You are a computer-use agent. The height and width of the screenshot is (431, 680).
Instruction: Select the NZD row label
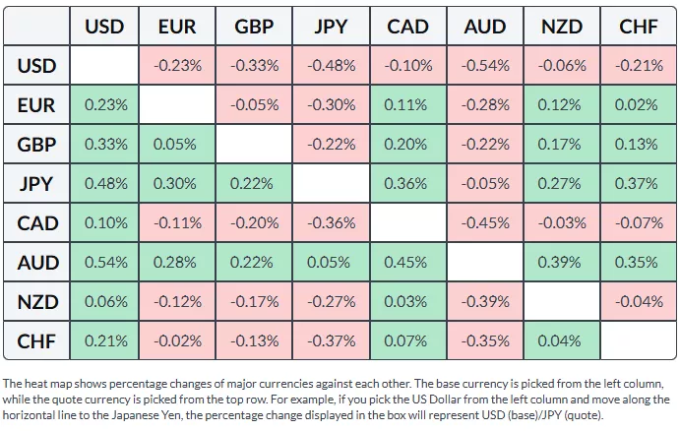pyautogui.click(x=37, y=302)
